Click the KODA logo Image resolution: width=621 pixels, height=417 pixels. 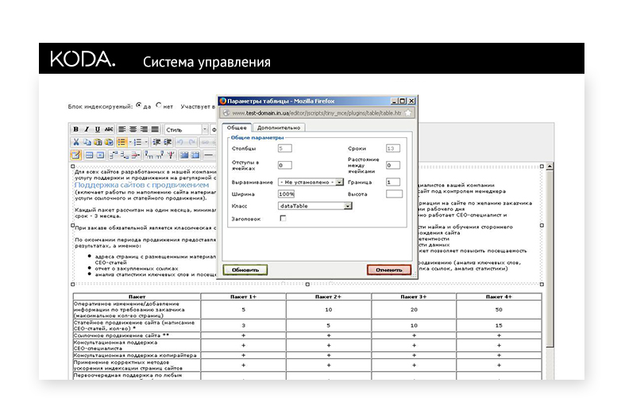coord(83,59)
